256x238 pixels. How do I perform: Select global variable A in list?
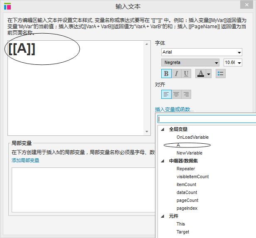(178, 145)
